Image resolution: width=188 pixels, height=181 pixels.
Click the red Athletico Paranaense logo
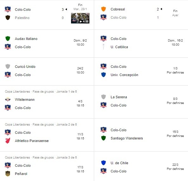(8, 141)
